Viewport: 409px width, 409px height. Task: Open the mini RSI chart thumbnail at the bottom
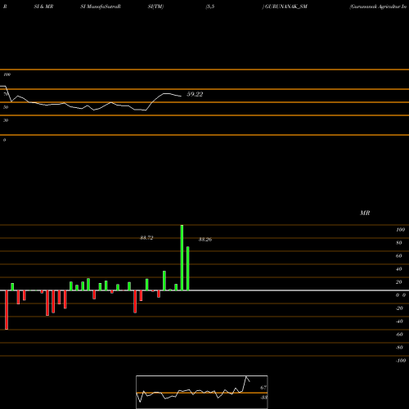(202, 392)
